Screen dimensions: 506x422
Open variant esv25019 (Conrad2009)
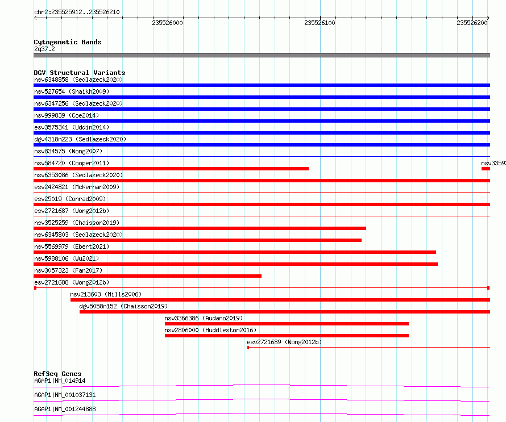point(70,199)
